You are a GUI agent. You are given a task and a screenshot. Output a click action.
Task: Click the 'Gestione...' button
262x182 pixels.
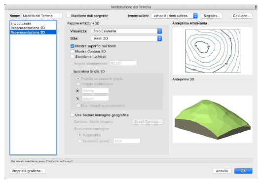(241, 16)
